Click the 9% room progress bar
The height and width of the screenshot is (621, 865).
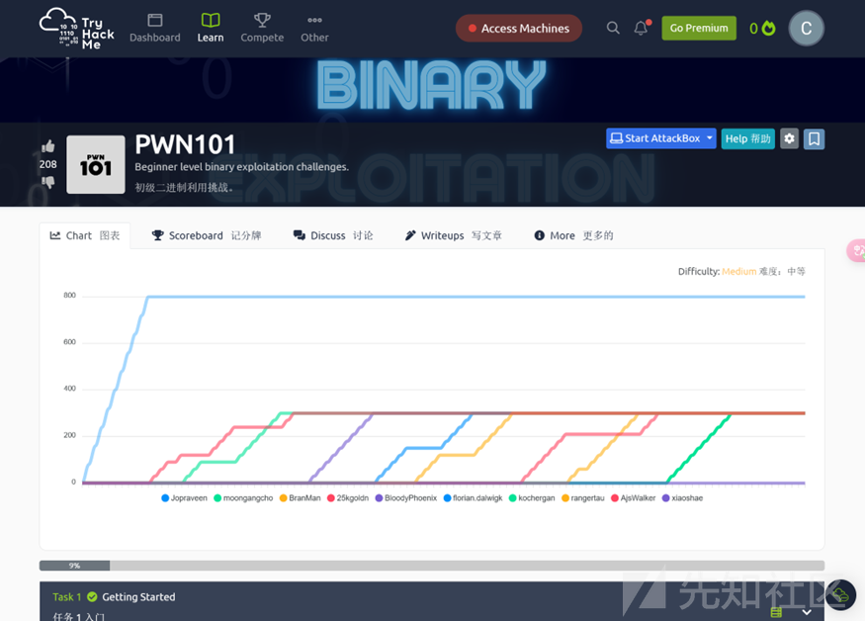[432, 566]
